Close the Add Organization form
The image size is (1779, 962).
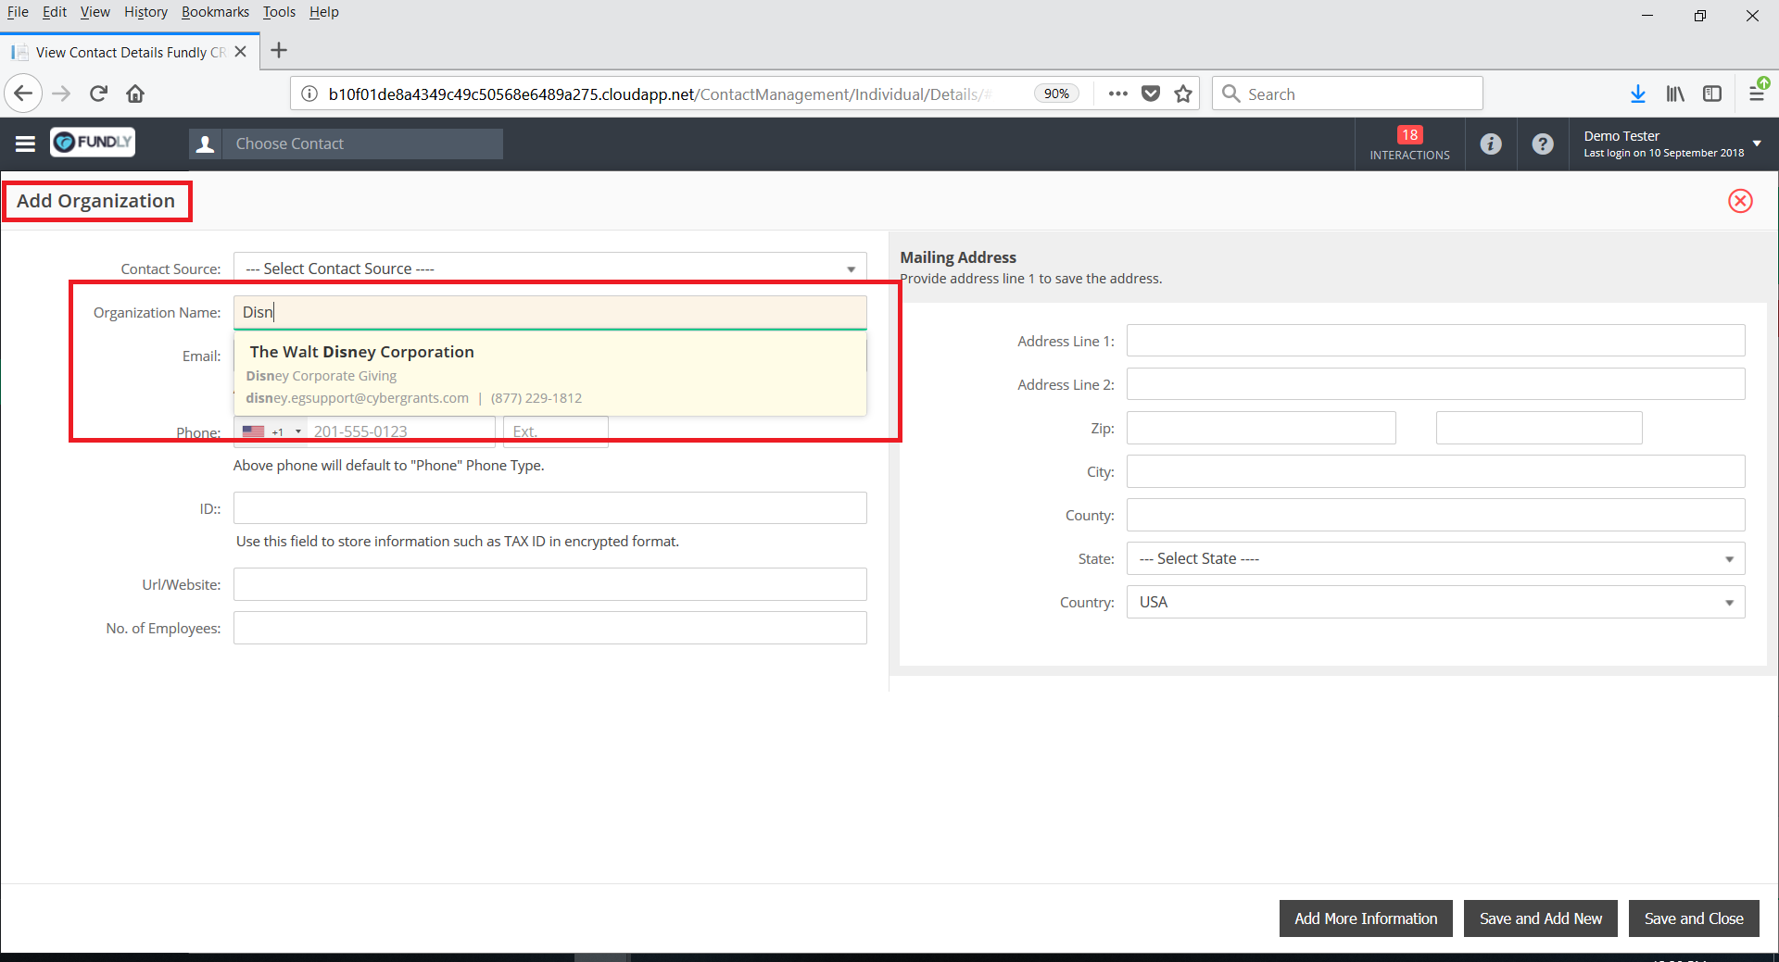(1740, 201)
